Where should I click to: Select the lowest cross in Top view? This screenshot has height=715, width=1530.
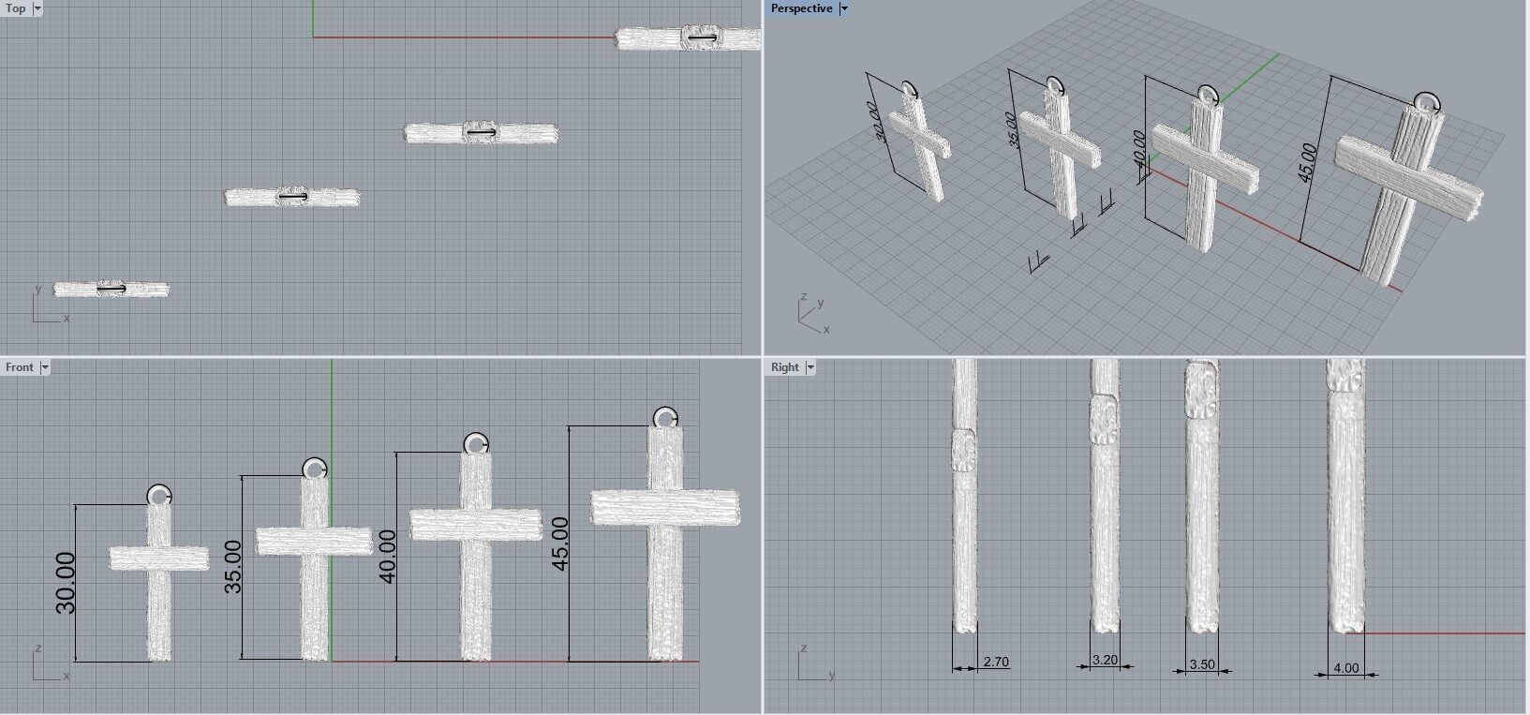click(x=111, y=289)
